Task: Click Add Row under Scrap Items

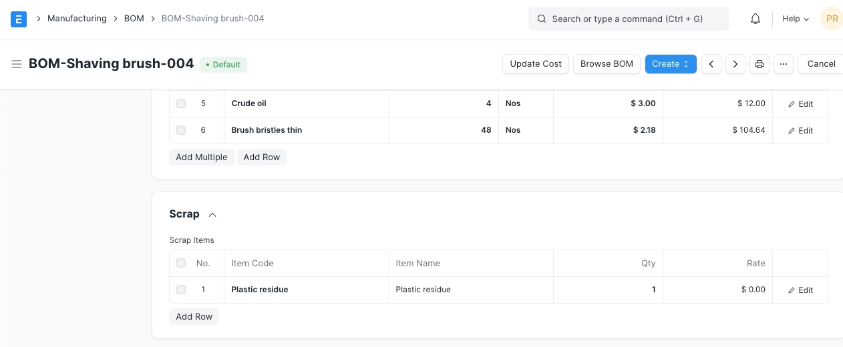Action: click(194, 317)
